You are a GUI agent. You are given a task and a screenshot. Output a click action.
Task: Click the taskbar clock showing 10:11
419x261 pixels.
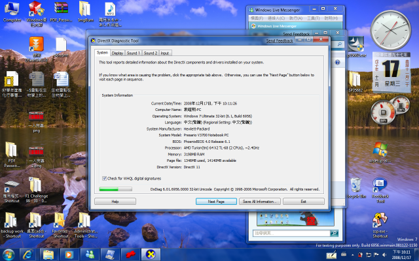click(401, 255)
